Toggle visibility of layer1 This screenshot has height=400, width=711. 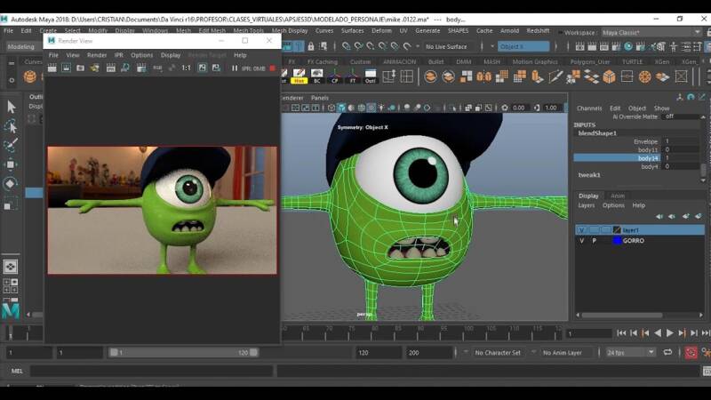click(582, 230)
